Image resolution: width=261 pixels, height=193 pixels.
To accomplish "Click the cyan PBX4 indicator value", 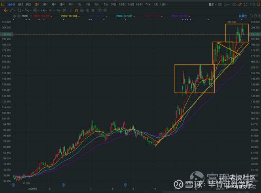I will (x=124, y=16).
